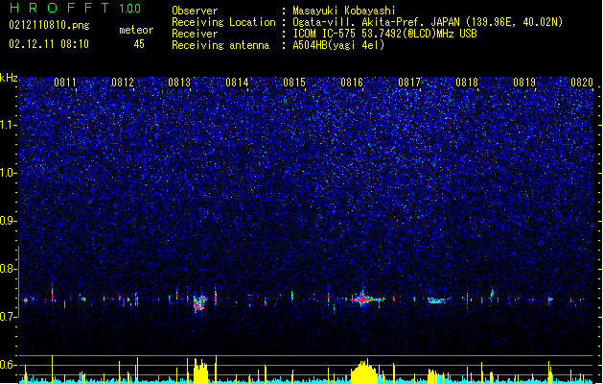Click the meteor count value 45
The image size is (603, 384).
point(139,44)
